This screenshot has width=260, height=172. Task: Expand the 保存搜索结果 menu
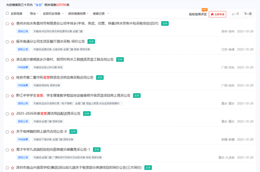point(78,13)
